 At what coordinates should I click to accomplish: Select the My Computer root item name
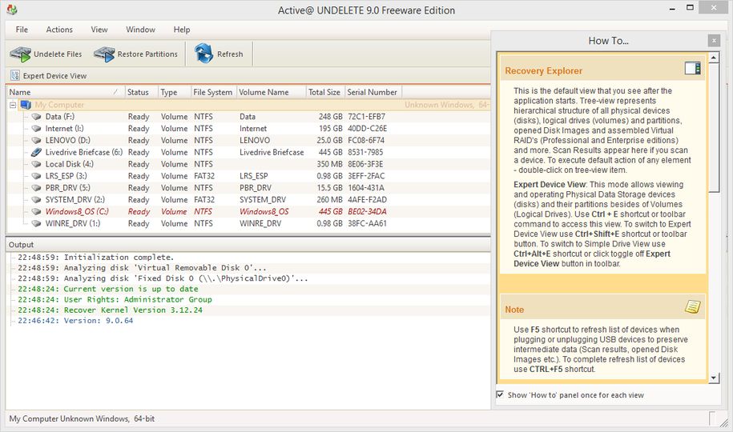[59, 105]
